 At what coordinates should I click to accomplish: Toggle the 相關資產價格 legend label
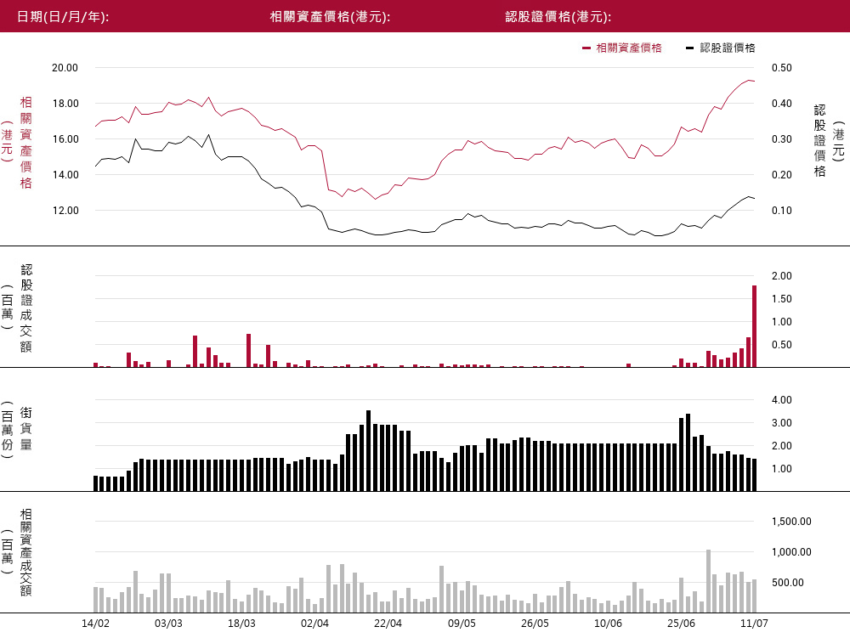tap(629, 48)
